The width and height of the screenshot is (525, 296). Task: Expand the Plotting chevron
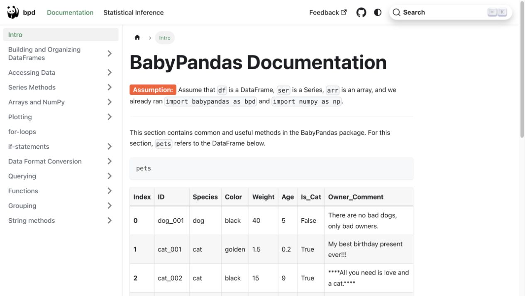[x=110, y=117]
